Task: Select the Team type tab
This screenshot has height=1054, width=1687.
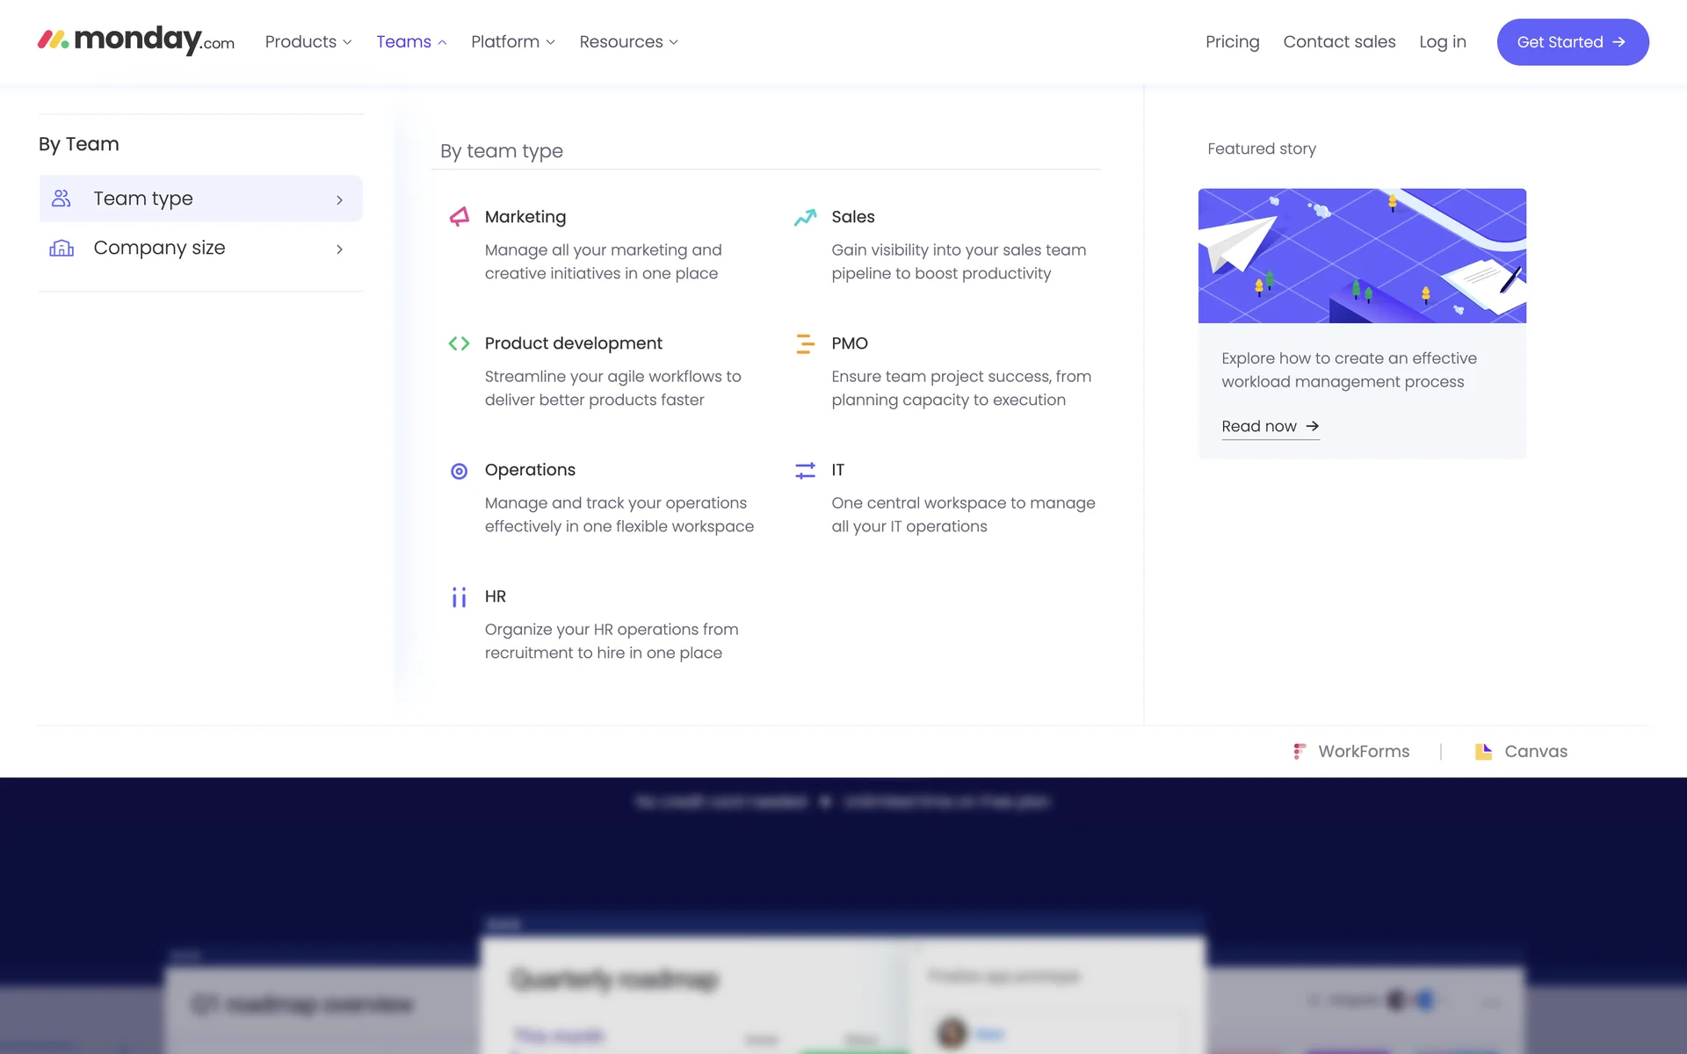Action: click(x=200, y=199)
